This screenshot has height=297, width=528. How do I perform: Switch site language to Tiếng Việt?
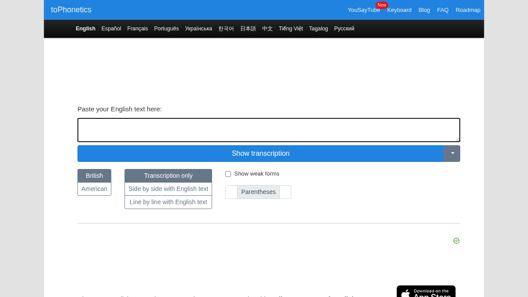[291, 29]
